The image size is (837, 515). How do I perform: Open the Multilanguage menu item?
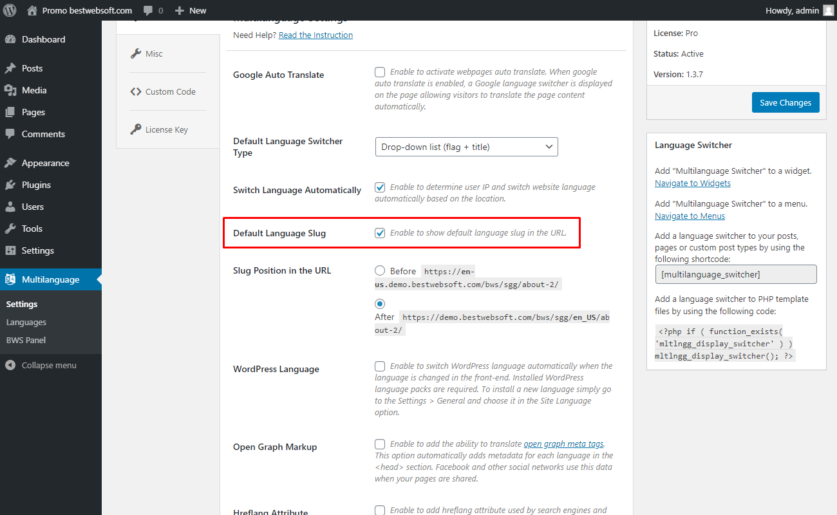pyautogui.click(x=51, y=279)
